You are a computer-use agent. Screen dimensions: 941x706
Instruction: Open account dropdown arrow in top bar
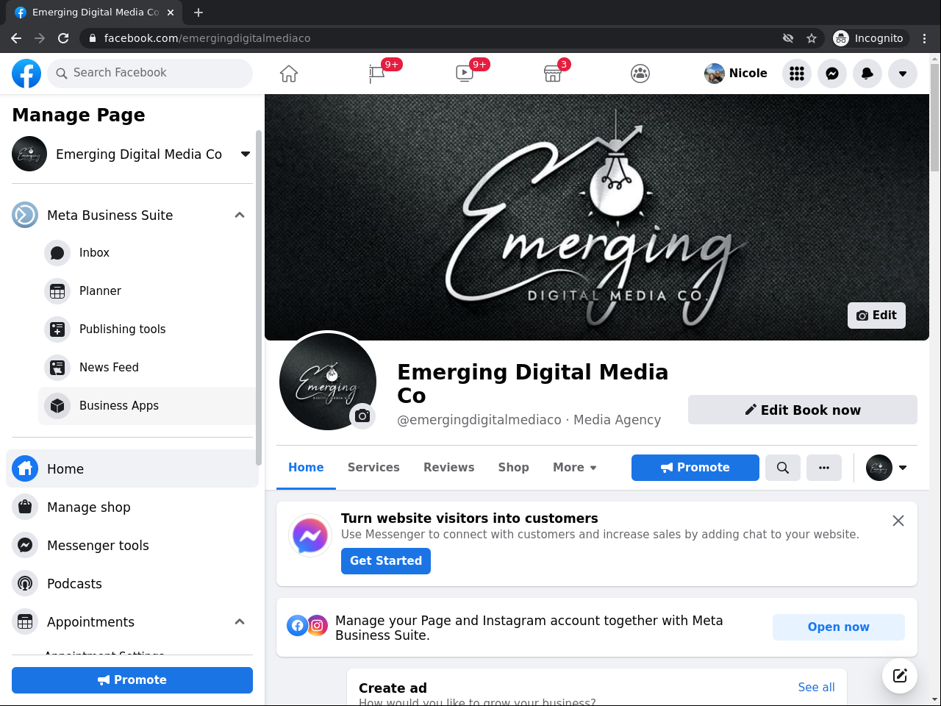tap(903, 74)
